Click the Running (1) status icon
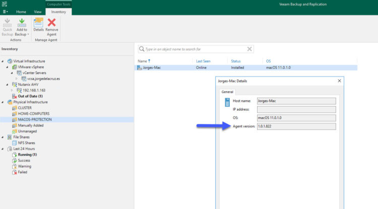This screenshot has width=378, height=209. (x=15, y=155)
